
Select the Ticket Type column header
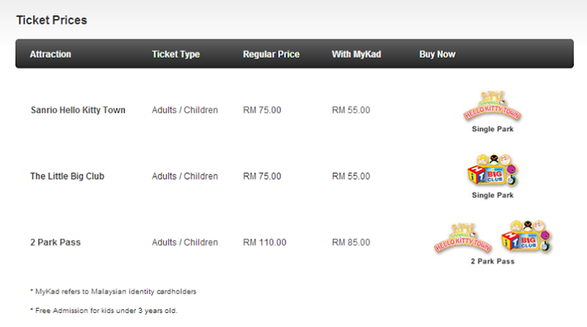[x=175, y=54]
